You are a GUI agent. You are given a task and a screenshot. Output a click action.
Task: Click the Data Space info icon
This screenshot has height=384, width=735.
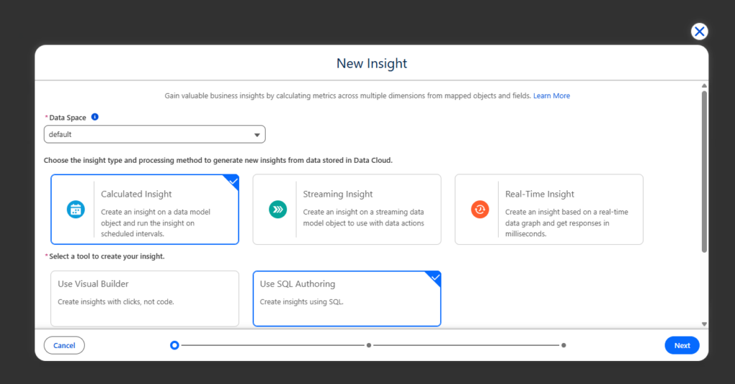(95, 117)
